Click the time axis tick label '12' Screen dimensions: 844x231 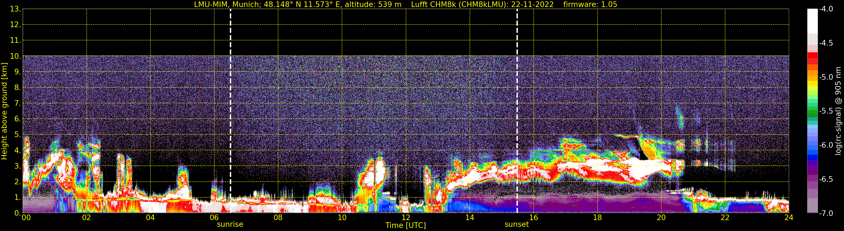406,218
